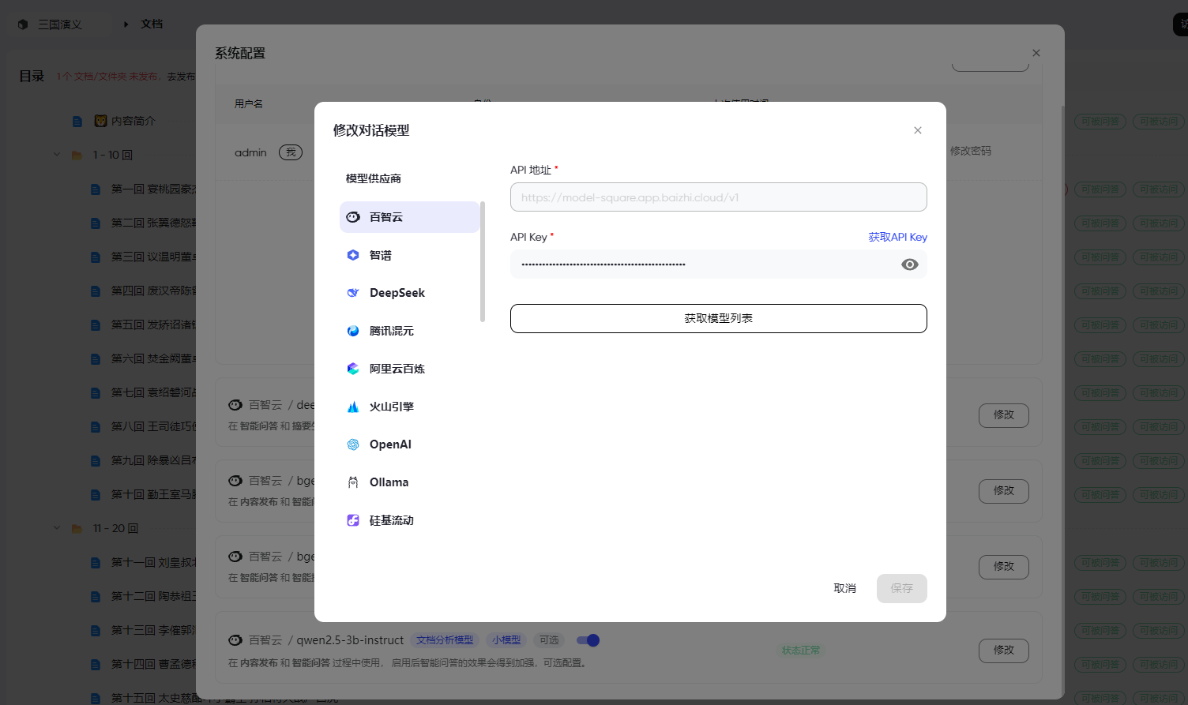Select DeepSeek in provider list

[x=409, y=293]
